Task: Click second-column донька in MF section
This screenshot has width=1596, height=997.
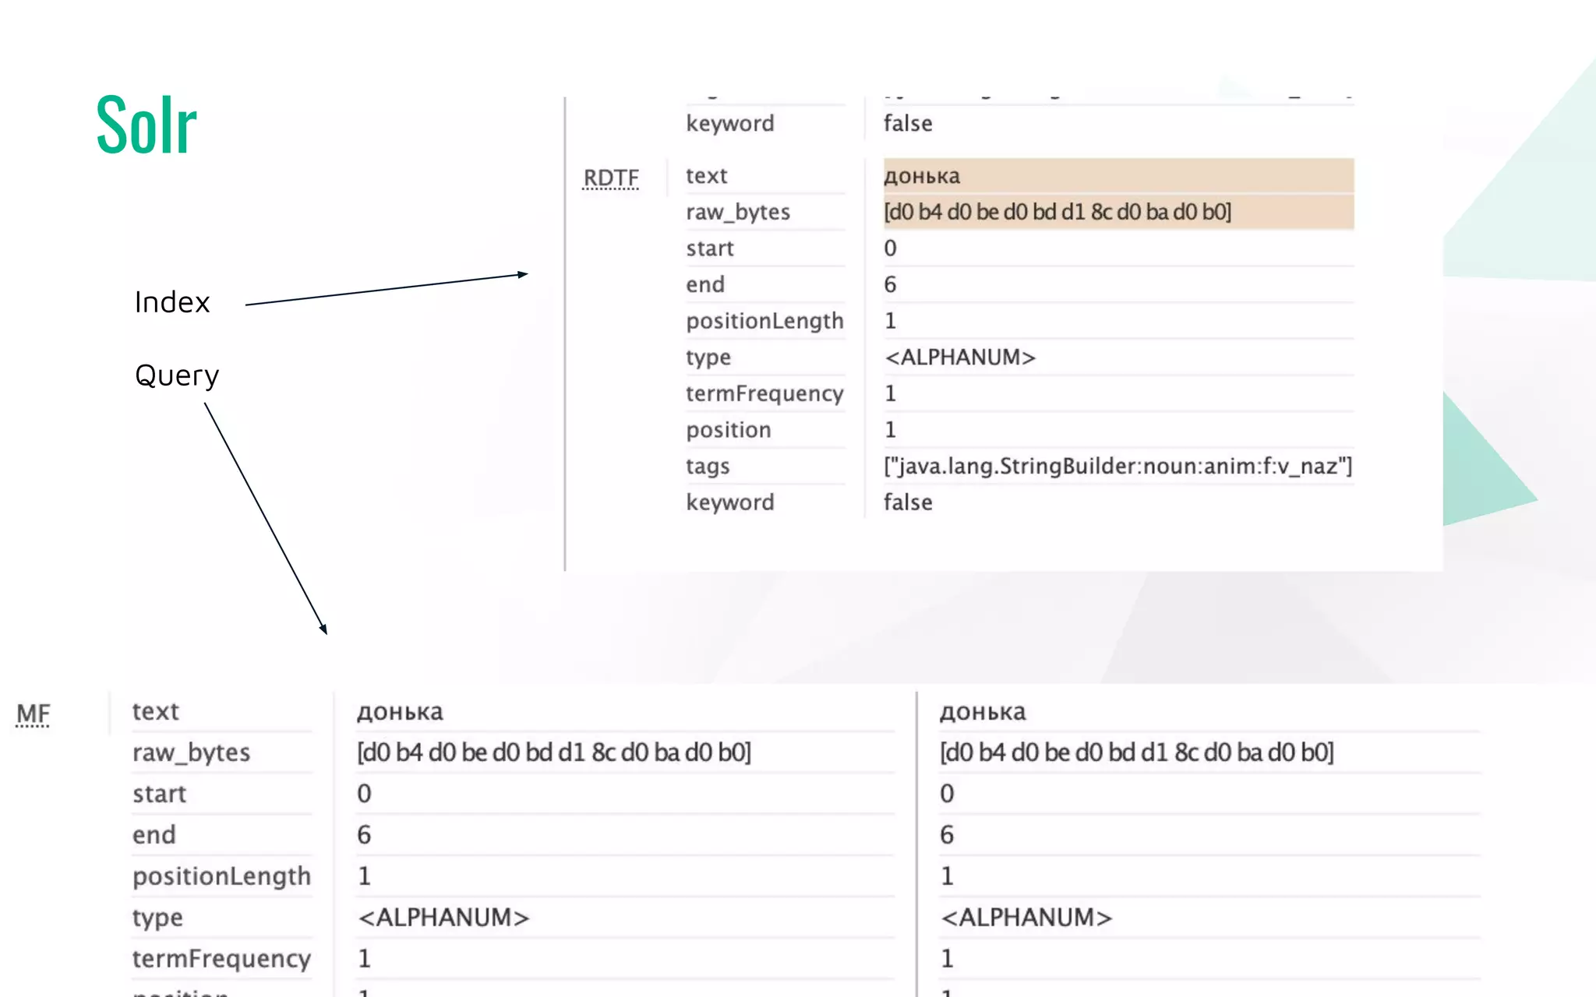Action: click(983, 711)
